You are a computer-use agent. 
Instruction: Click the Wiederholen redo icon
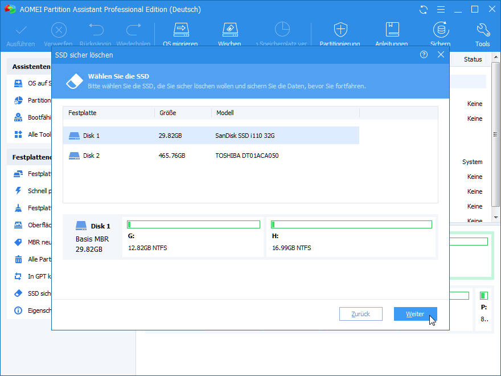point(134,30)
